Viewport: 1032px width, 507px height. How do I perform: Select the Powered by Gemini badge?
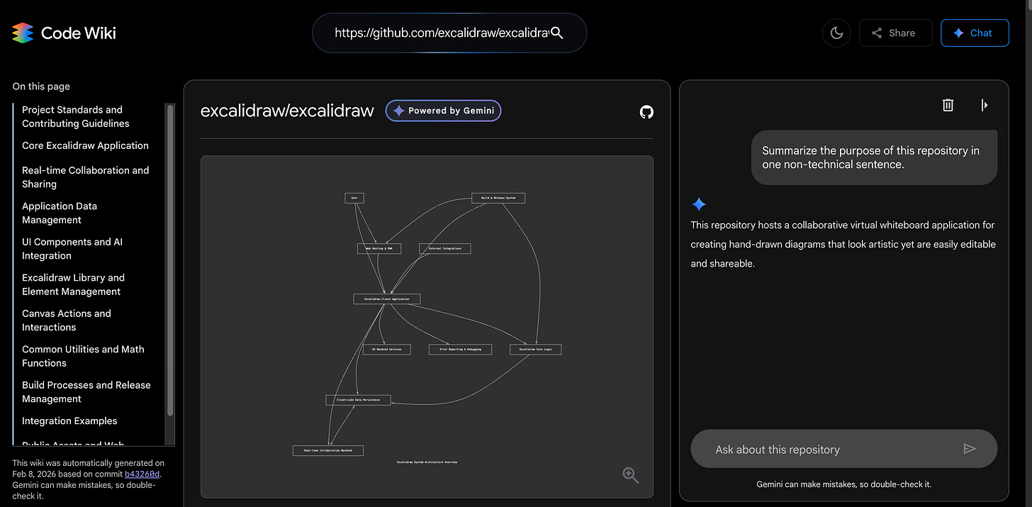tap(443, 110)
